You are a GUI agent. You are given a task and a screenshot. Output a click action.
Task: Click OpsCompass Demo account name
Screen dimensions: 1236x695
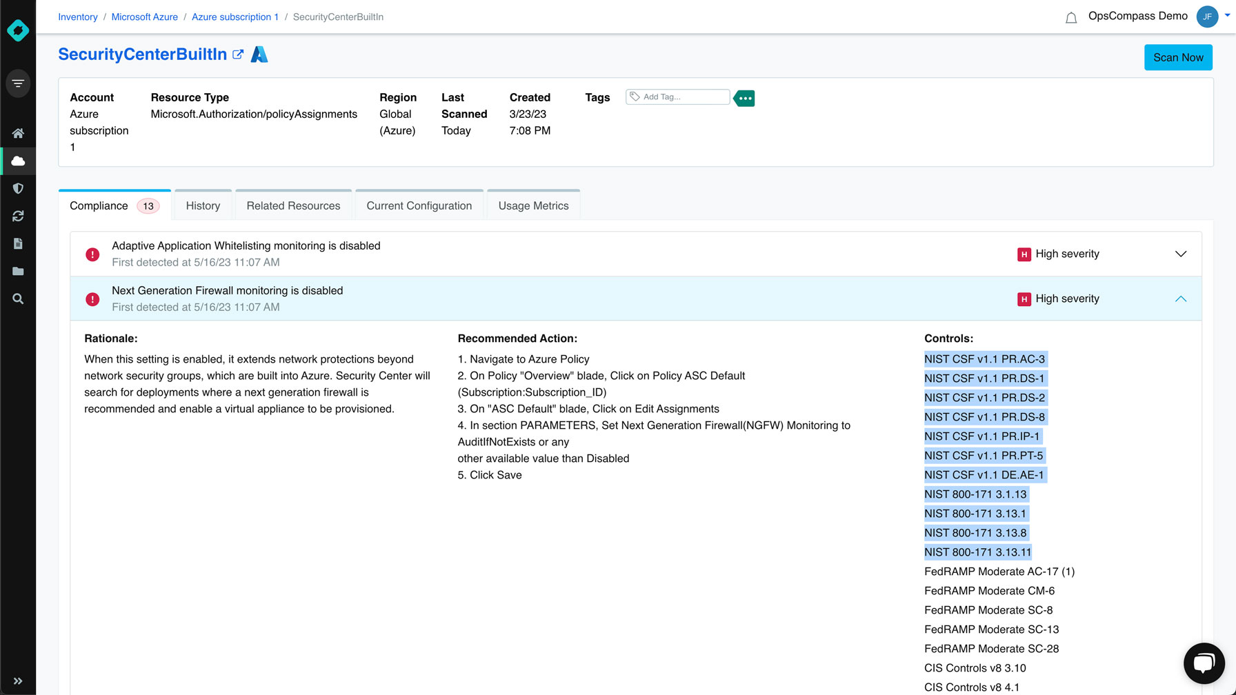(x=1138, y=16)
